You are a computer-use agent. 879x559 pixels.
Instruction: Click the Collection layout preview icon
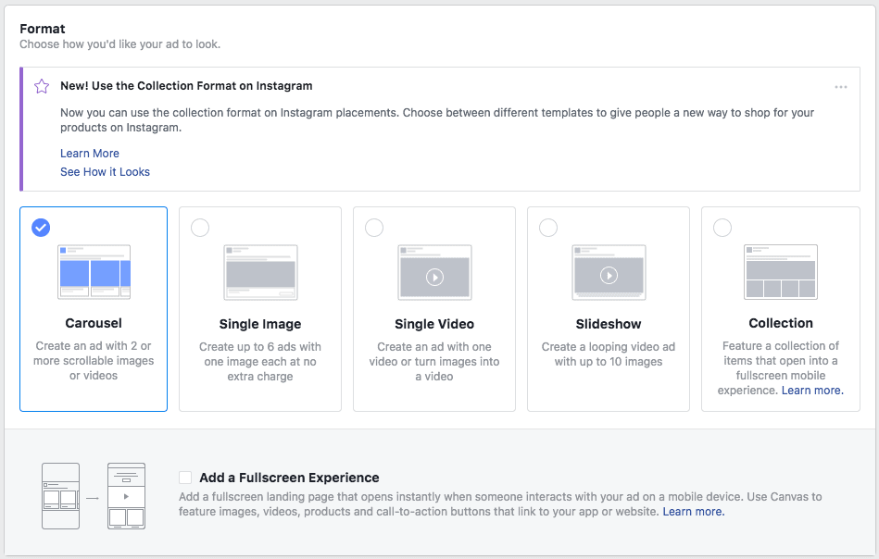[780, 272]
